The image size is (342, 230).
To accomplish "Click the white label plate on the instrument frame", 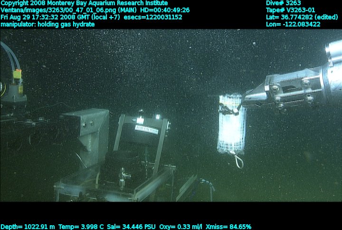I will (147, 130).
